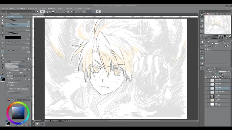Click the Help question mark icon

[98, 12]
